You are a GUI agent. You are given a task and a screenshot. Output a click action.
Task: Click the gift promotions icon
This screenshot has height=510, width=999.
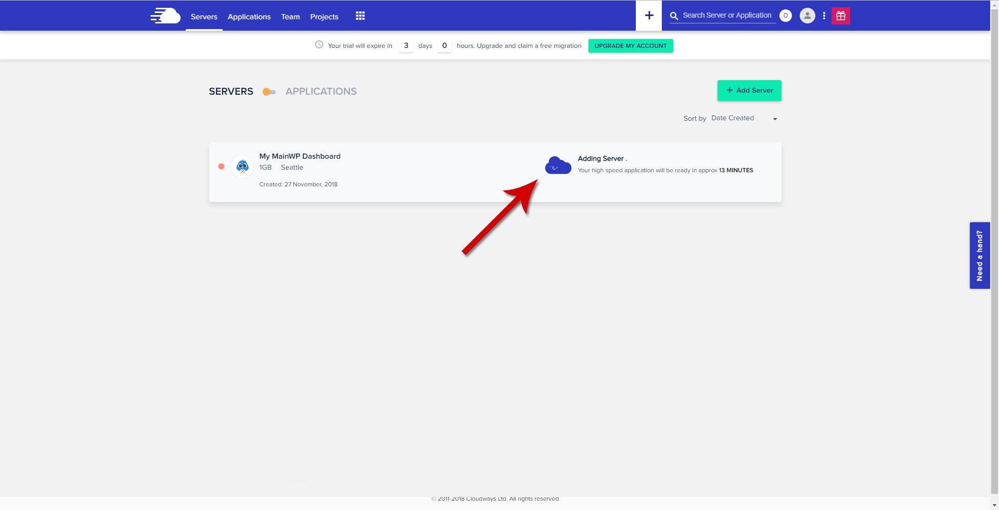click(x=841, y=16)
